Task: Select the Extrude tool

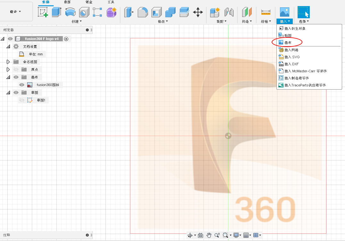Action: (57, 12)
